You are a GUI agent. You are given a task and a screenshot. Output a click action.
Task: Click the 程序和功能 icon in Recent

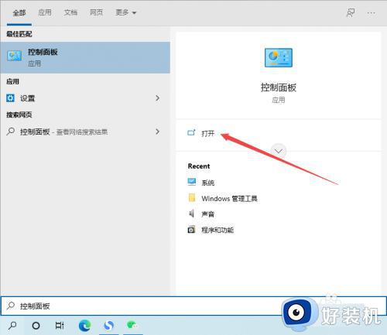[x=191, y=229]
